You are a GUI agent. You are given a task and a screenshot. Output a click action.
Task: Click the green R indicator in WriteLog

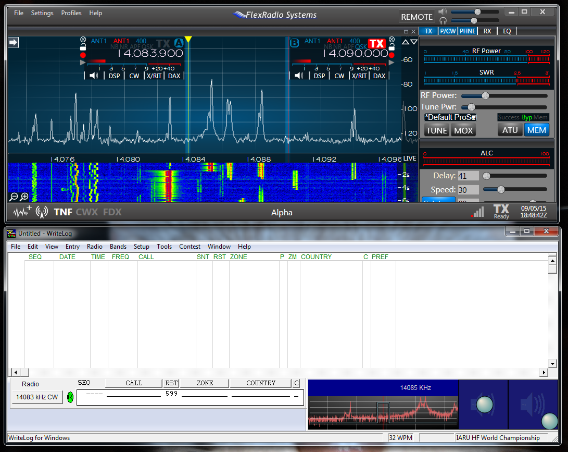(x=70, y=397)
